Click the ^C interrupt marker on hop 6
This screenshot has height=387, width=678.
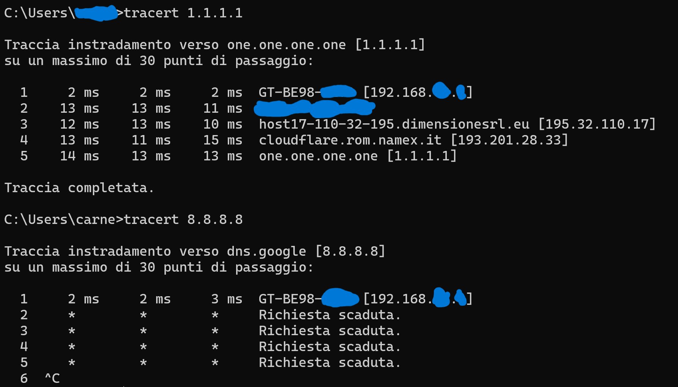click(52, 379)
